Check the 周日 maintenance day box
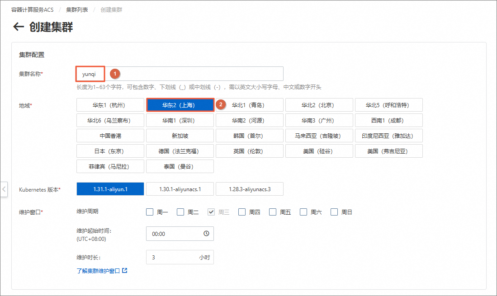This screenshot has height=296, width=497. point(334,212)
